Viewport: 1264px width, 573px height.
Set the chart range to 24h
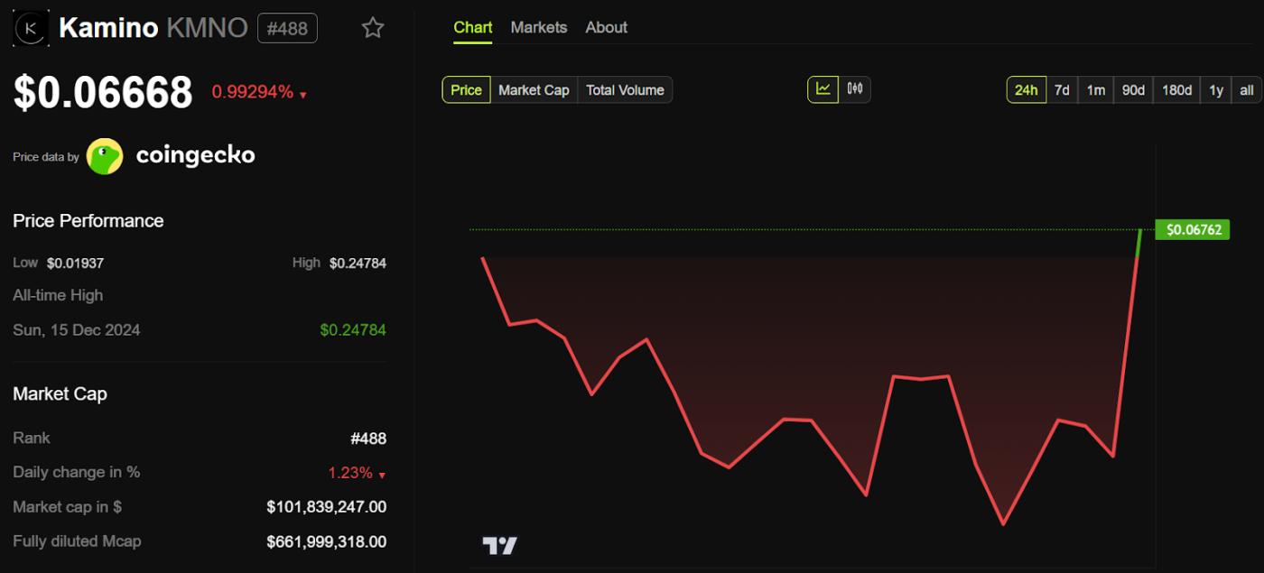point(1027,89)
